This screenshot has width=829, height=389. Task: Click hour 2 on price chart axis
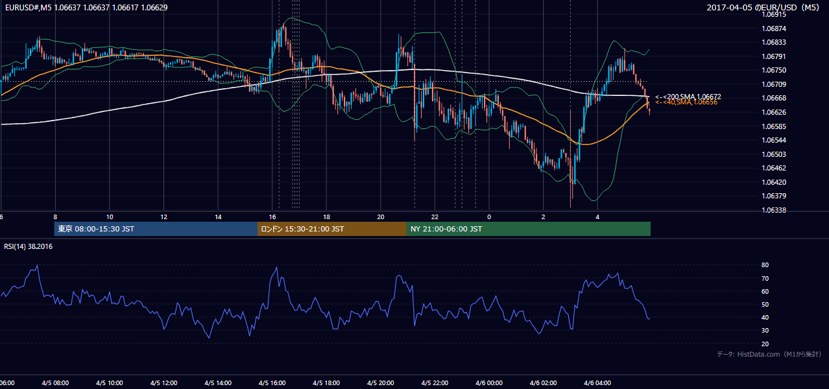coord(544,217)
